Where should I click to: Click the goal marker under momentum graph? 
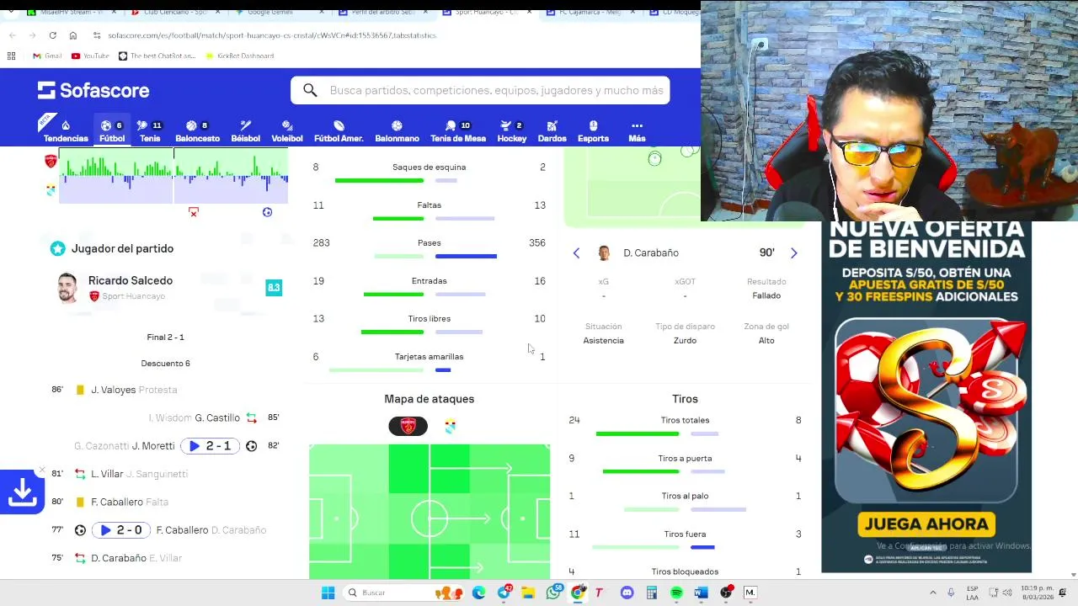pos(267,212)
